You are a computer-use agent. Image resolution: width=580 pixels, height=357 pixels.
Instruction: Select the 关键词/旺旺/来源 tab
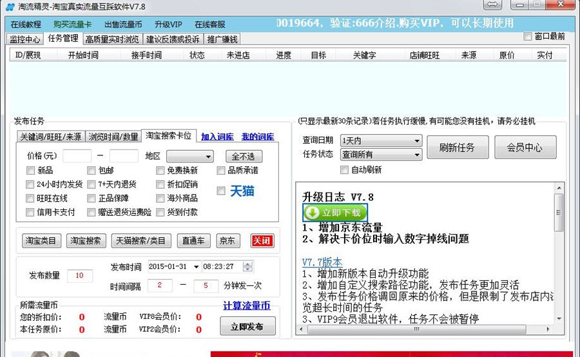point(51,137)
